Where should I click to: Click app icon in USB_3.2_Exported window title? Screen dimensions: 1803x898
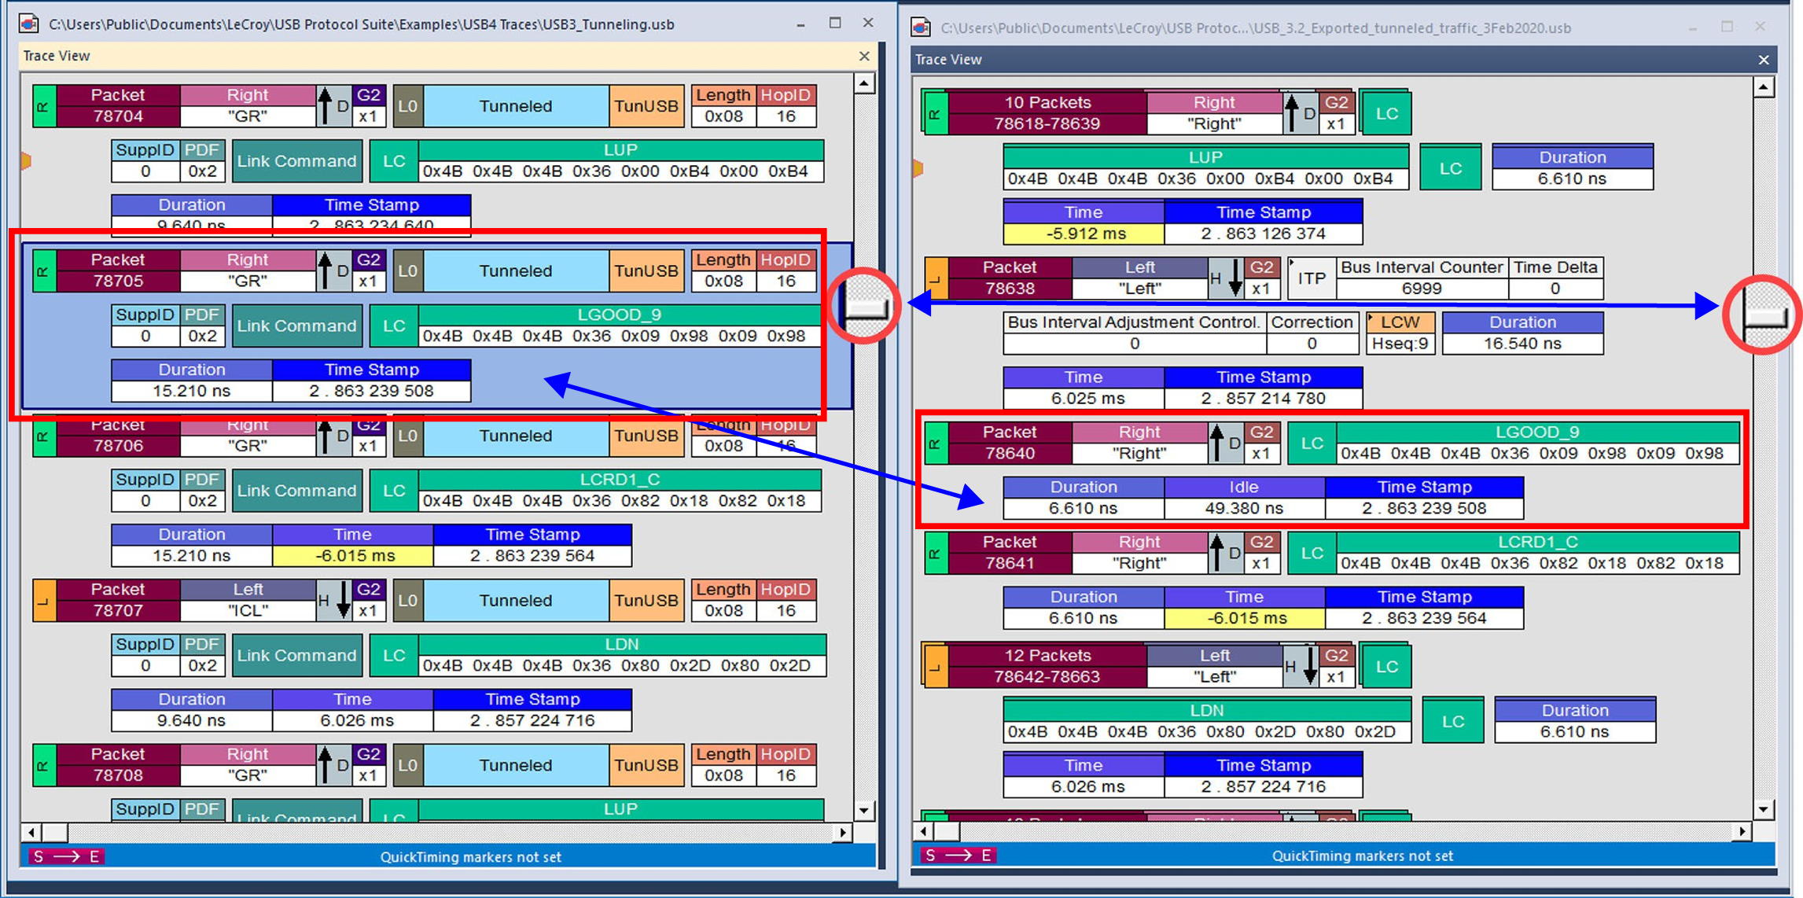pos(921,28)
